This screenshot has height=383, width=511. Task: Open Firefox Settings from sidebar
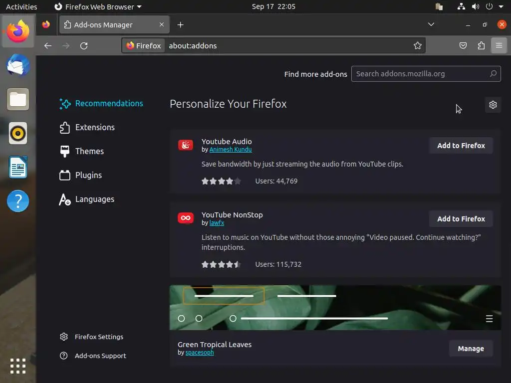click(92, 337)
